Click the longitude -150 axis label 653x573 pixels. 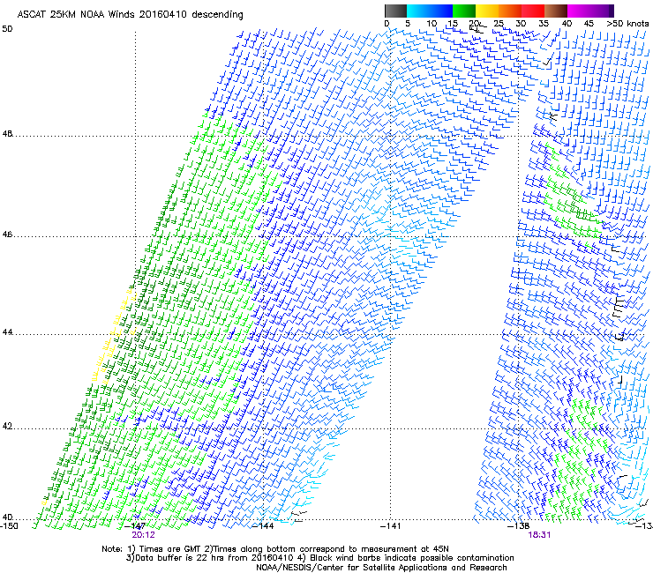9,525
